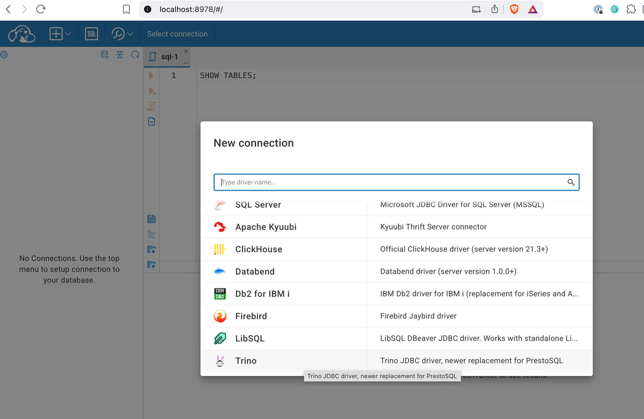
Task: Open the SQL editor toolbar button
Action: click(91, 34)
